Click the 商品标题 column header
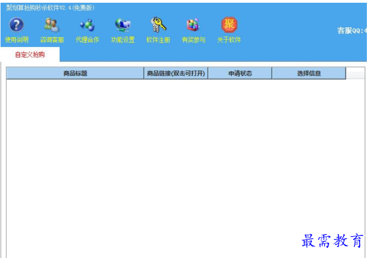The height and width of the screenshot is (258, 368). [x=75, y=73]
